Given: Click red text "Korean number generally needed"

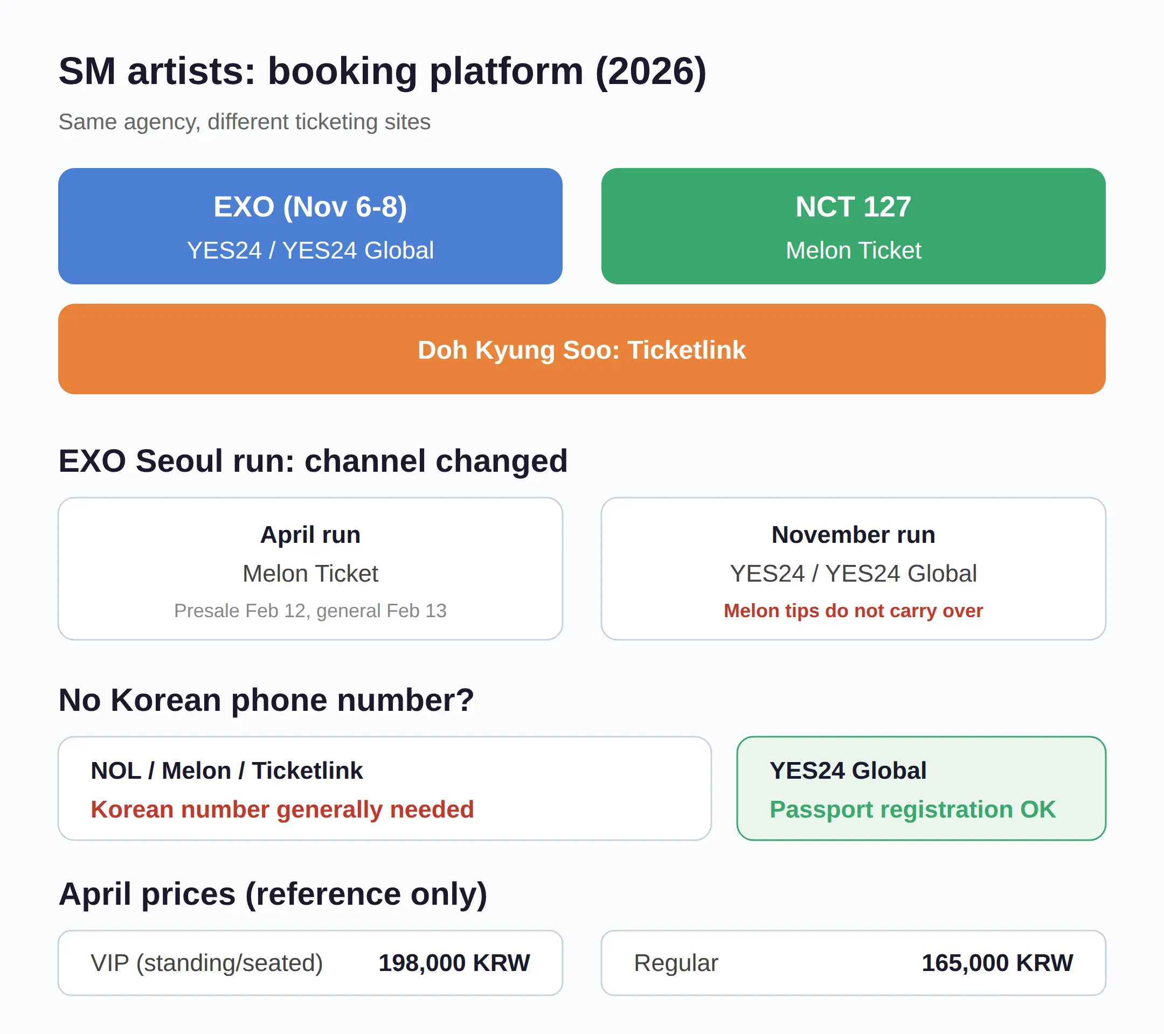Looking at the screenshot, I should point(282,809).
